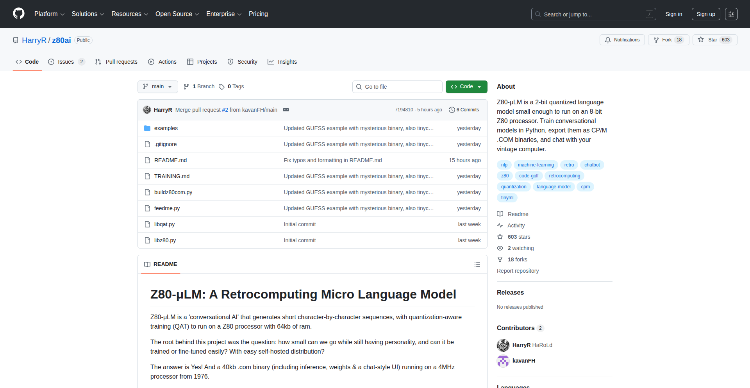Open HarryR contributor avatar

503,345
